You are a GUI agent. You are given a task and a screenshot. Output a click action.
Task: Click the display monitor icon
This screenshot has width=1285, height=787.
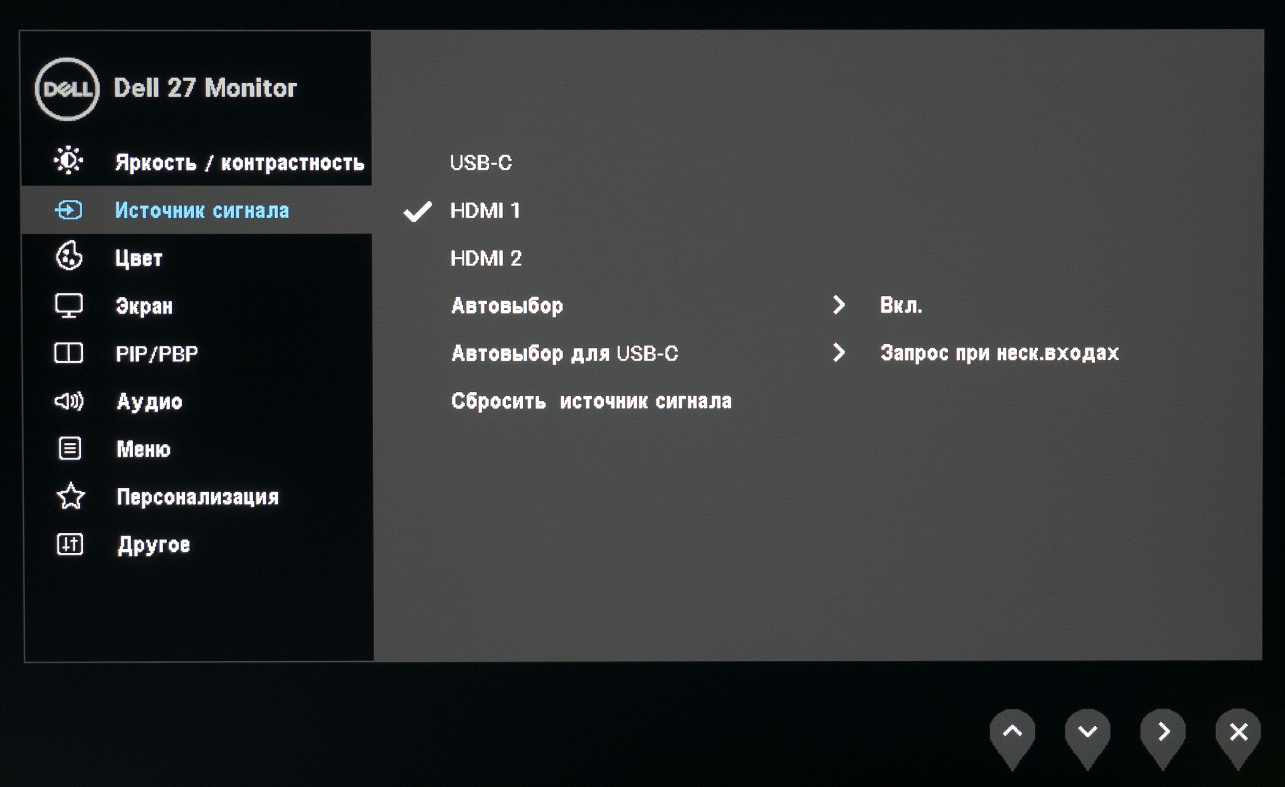(68, 306)
